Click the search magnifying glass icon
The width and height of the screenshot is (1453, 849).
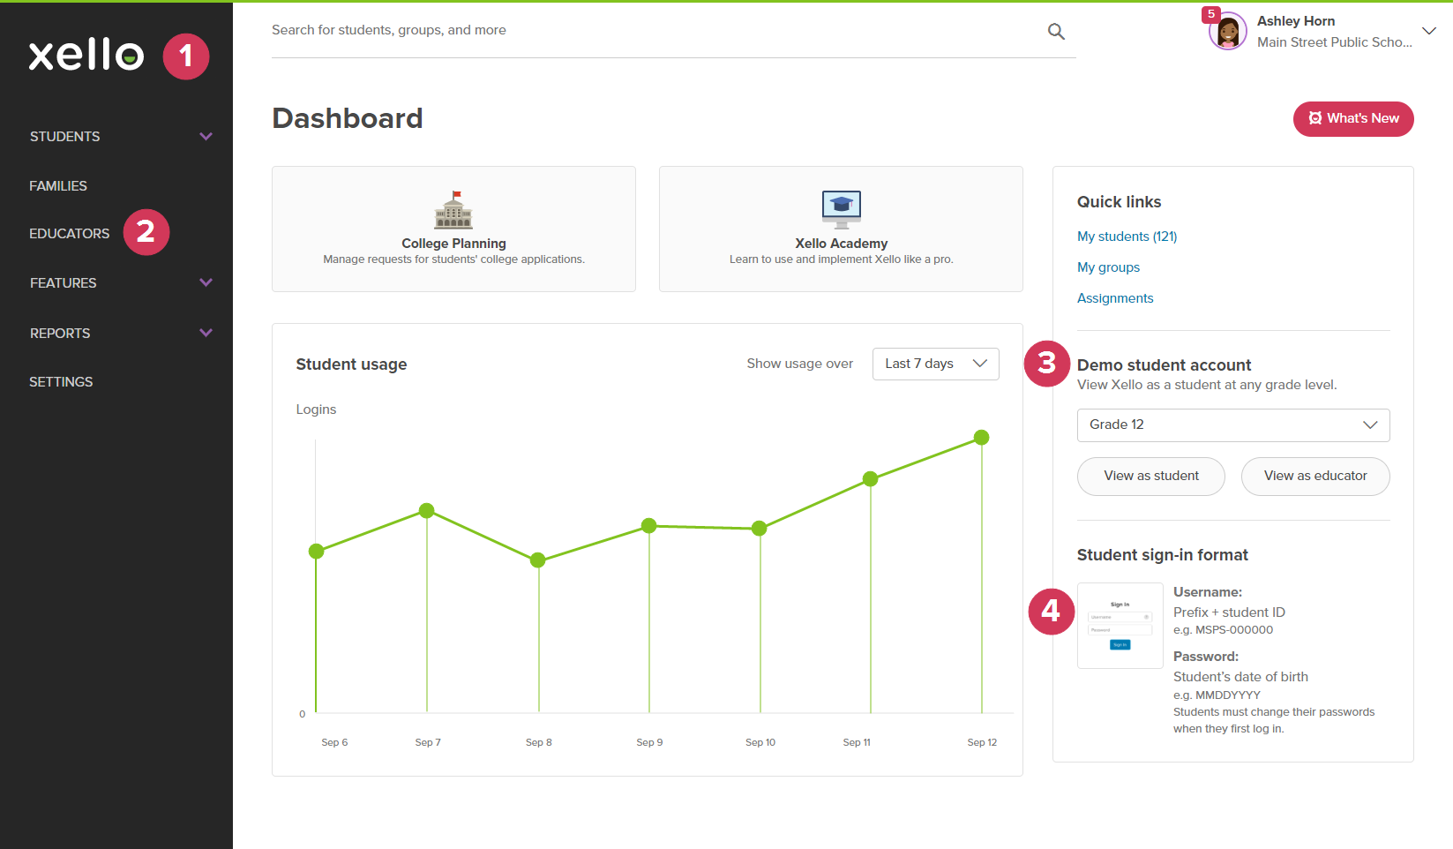1055,31
